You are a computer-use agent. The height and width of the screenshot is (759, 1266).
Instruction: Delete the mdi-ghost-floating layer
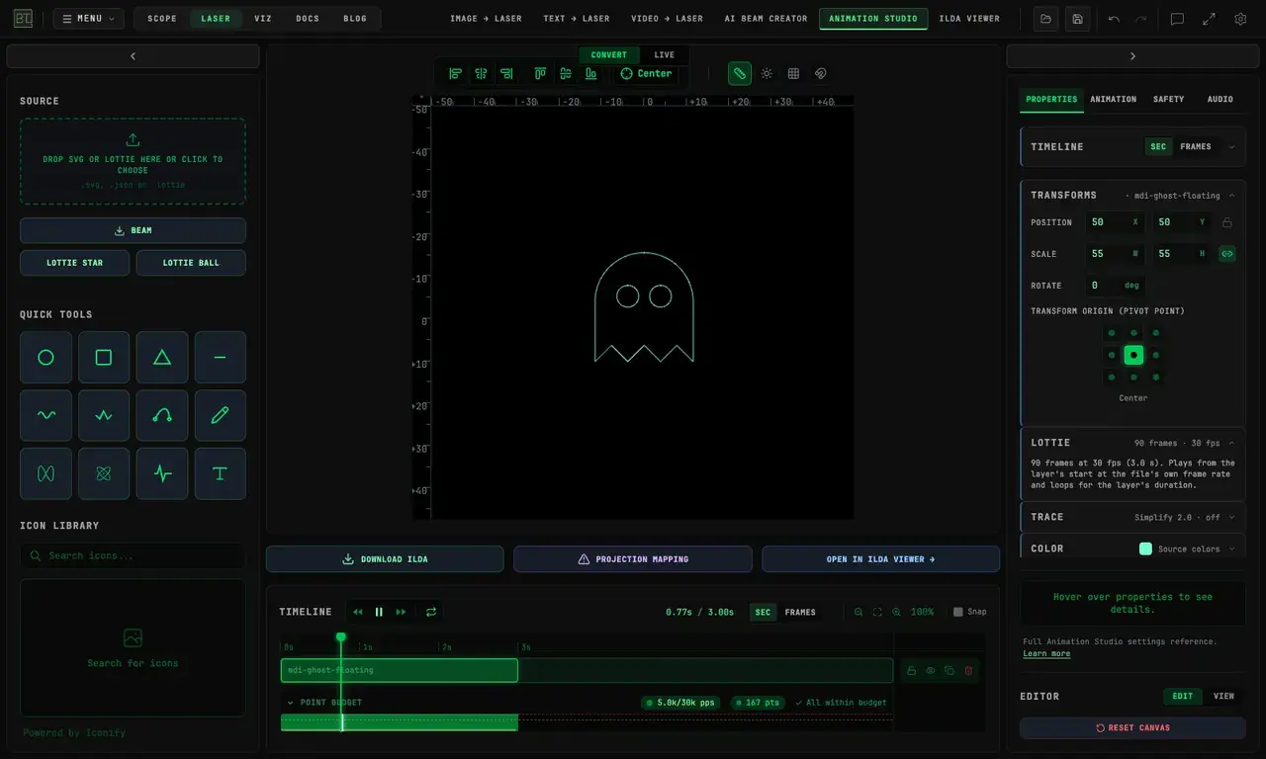coord(968,670)
